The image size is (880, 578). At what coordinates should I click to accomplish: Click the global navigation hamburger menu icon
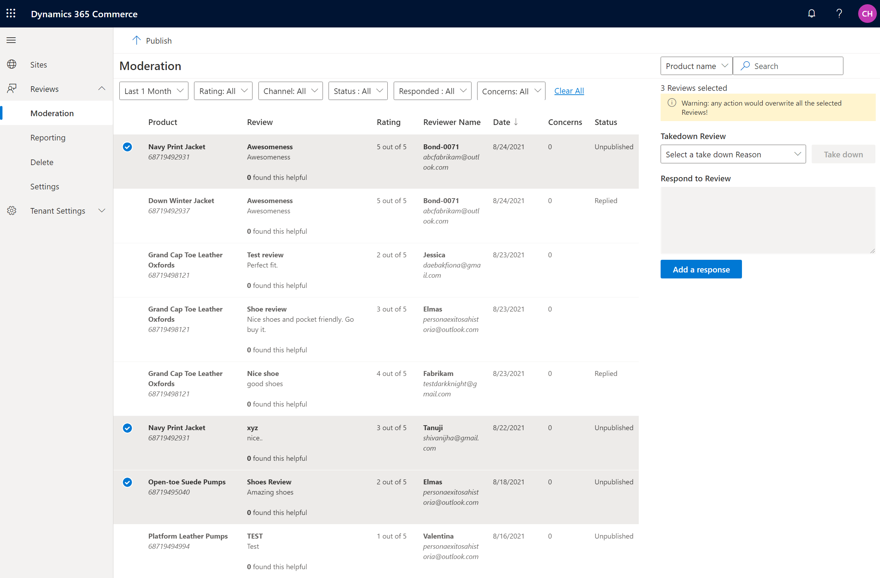[x=12, y=39]
